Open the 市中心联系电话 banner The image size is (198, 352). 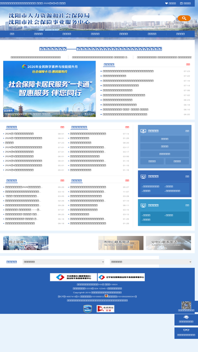pos(121,243)
